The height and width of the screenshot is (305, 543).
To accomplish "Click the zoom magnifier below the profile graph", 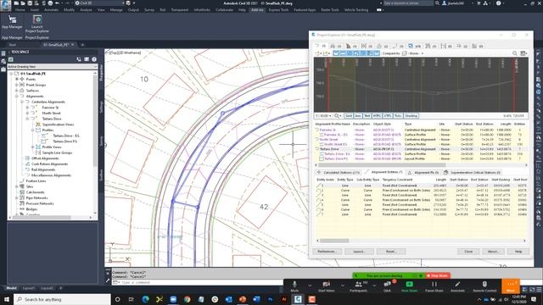I will pyautogui.click(x=337, y=116).
